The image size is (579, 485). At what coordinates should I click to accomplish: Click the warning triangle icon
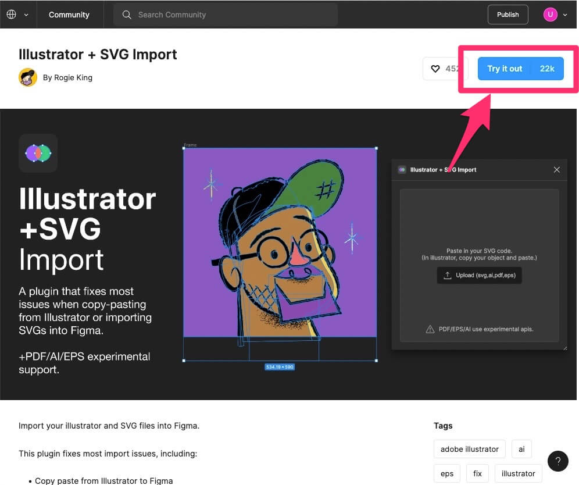coord(430,329)
